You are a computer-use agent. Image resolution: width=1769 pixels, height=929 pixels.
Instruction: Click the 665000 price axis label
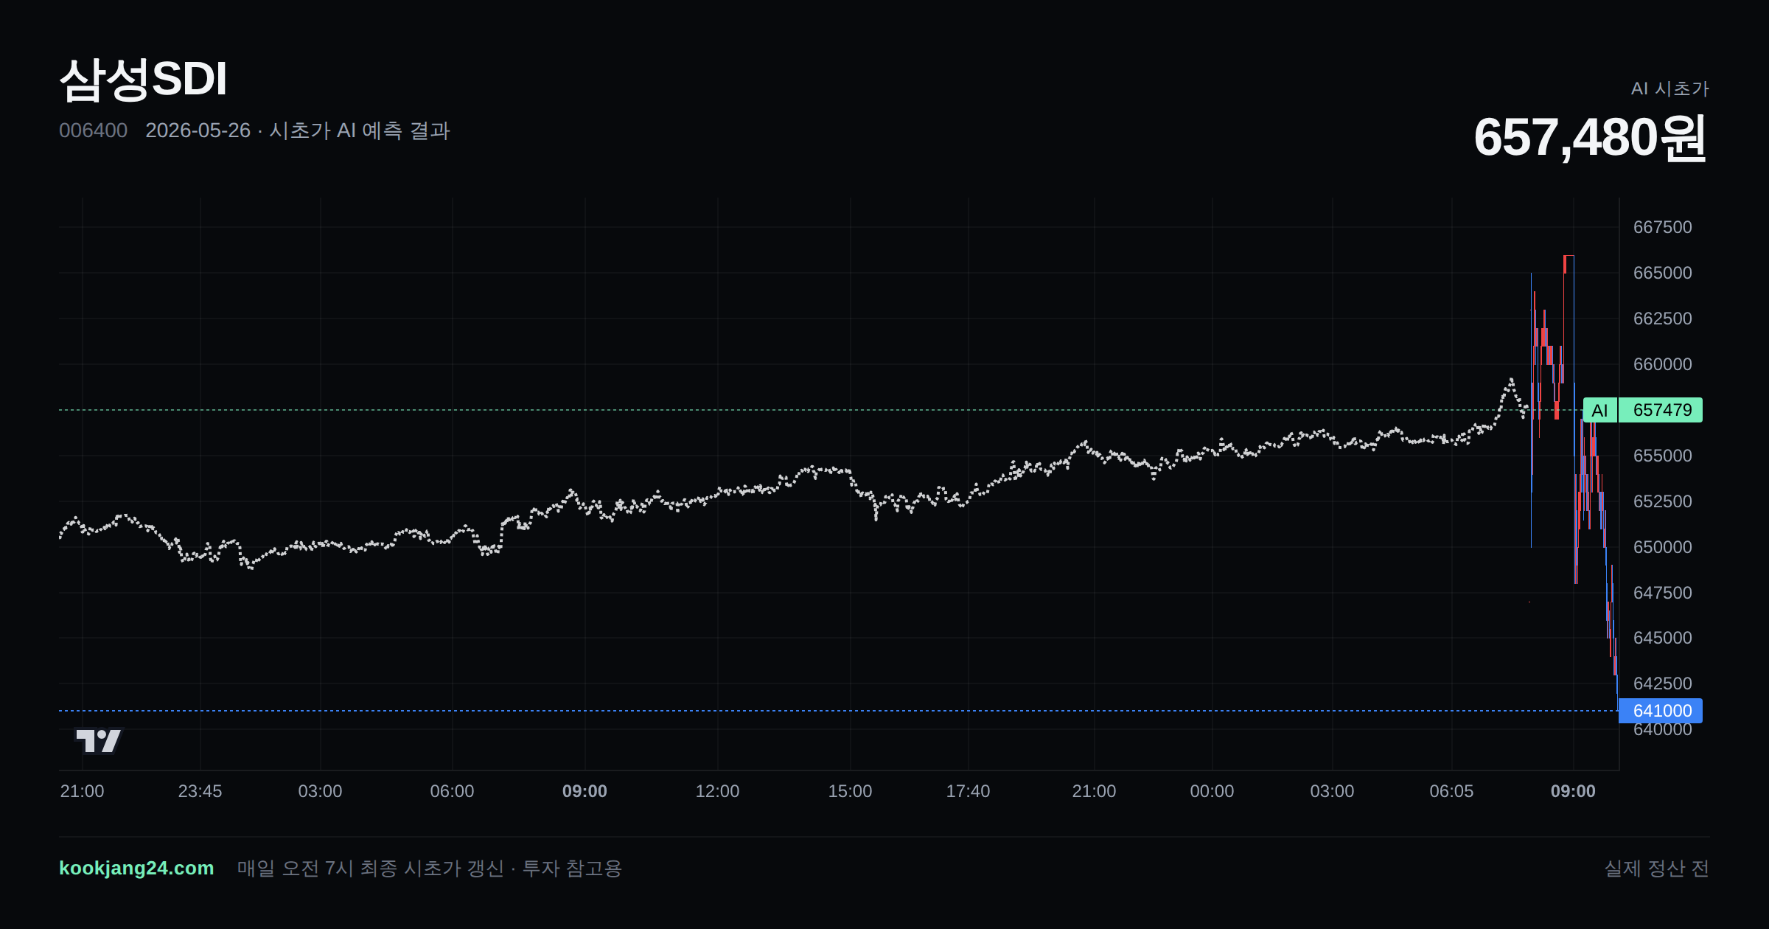[x=1662, y=273]
